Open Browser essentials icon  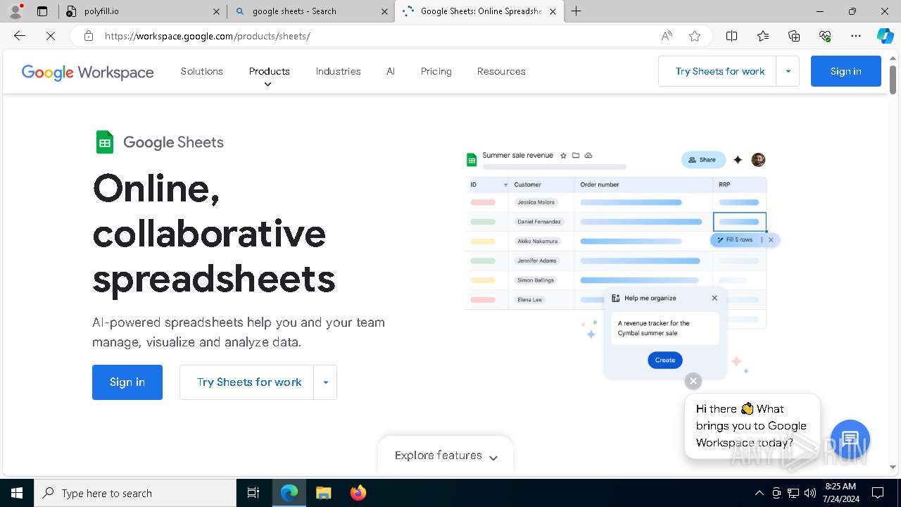(825, 36)
